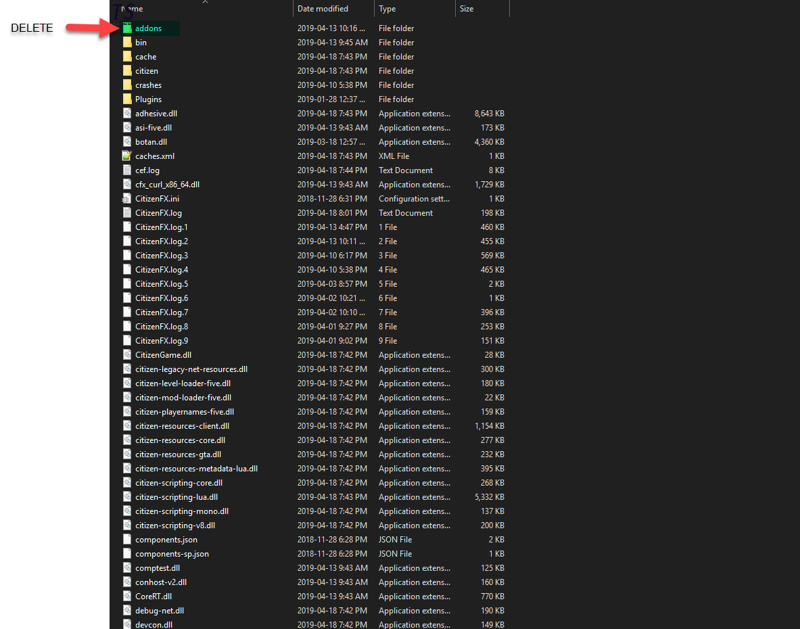Select the crashes folder name
The height and width of the screenshot is (629, 800).
coord(149,85)
